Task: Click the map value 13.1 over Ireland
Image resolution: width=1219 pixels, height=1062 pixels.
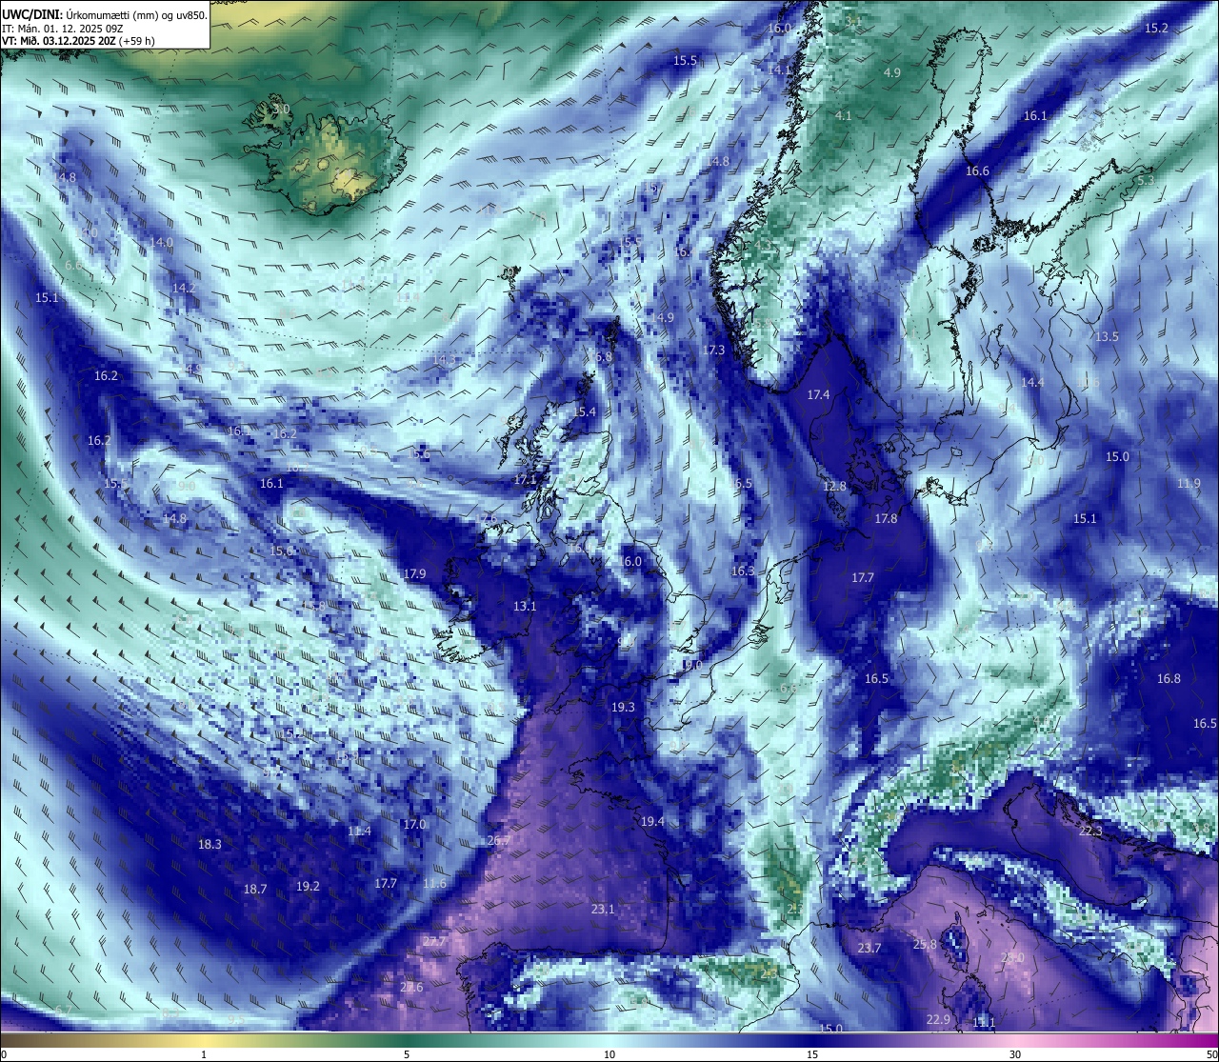Action: click(x=525, y=607)
